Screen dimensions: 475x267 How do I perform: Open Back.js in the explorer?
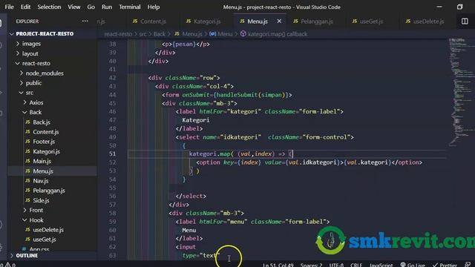pos(42,122)
